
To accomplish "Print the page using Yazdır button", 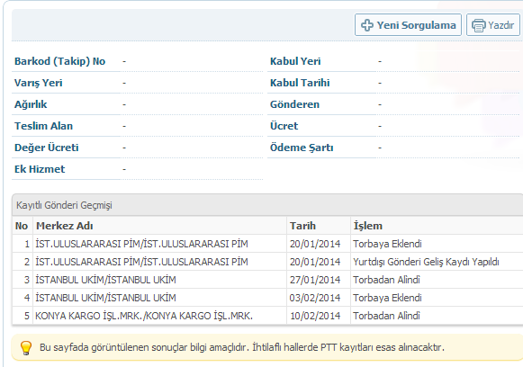I will point(493,24).
